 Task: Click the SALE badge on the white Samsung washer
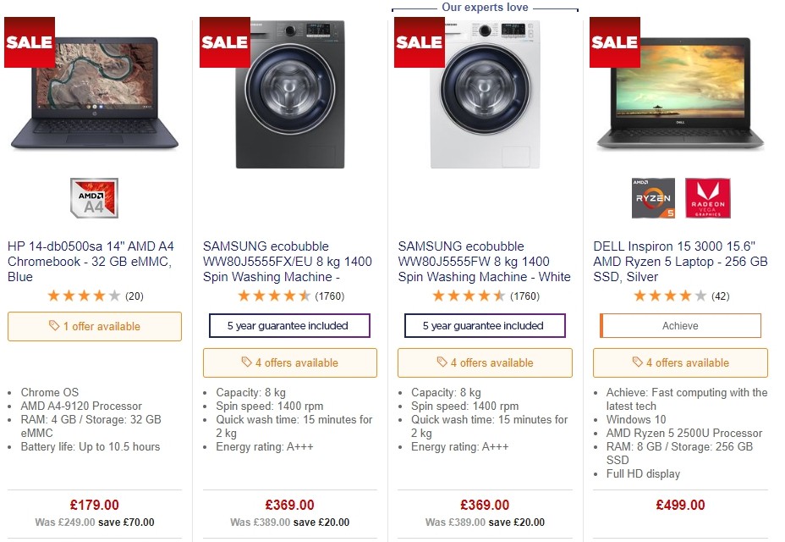tap(419, 41)
